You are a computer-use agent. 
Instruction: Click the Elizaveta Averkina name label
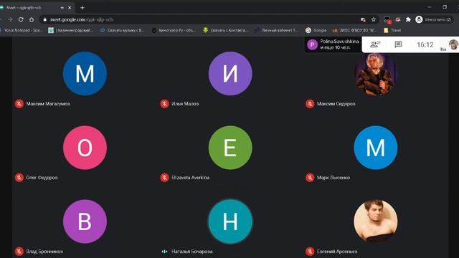click(x=190, y=178)
